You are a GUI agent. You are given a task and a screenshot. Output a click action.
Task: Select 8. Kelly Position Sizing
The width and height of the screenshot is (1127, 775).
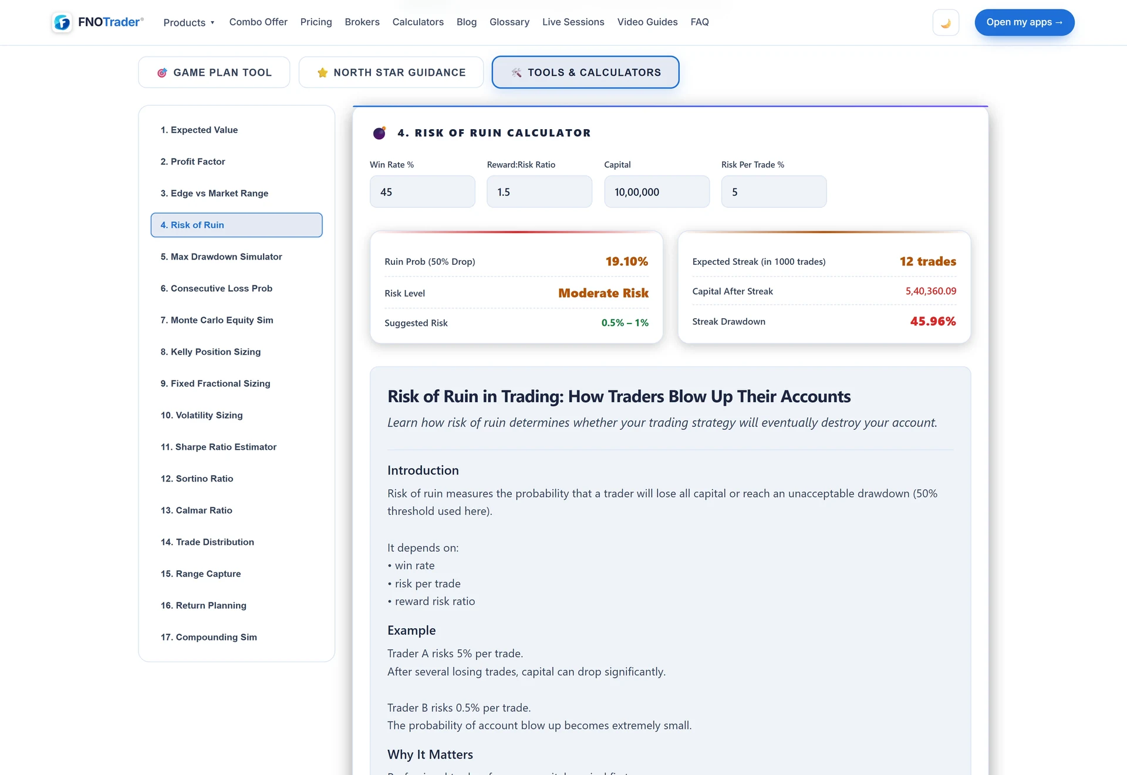[237, 352]
